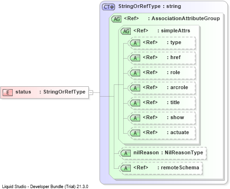Click the A attribute icon next to nilReason
Viewport: 230px width, 189px height.
tap(126, 153)
